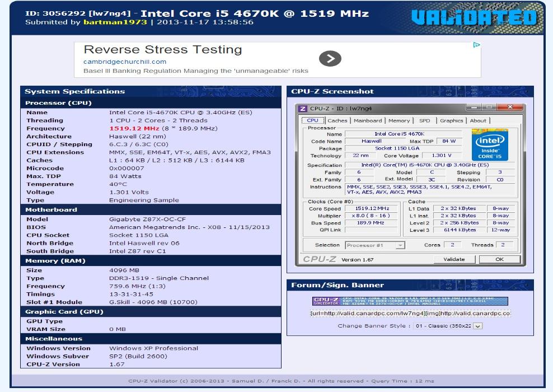
Task: Click the Windows XP Professional text
Action: pos(153,348)
